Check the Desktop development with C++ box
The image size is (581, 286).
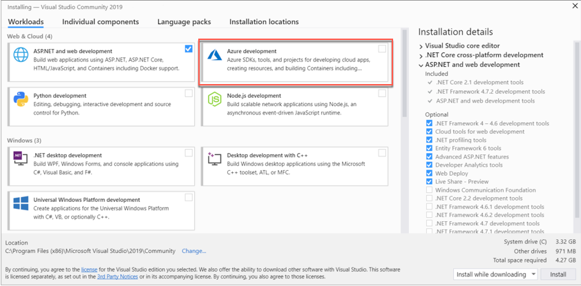pos(382,152)
